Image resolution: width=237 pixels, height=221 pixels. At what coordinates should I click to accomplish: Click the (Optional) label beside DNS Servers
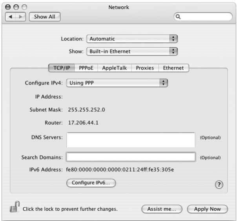(210, 138)
